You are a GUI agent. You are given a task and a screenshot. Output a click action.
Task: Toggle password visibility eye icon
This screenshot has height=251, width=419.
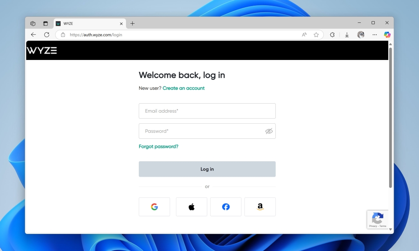pos(269,131)
